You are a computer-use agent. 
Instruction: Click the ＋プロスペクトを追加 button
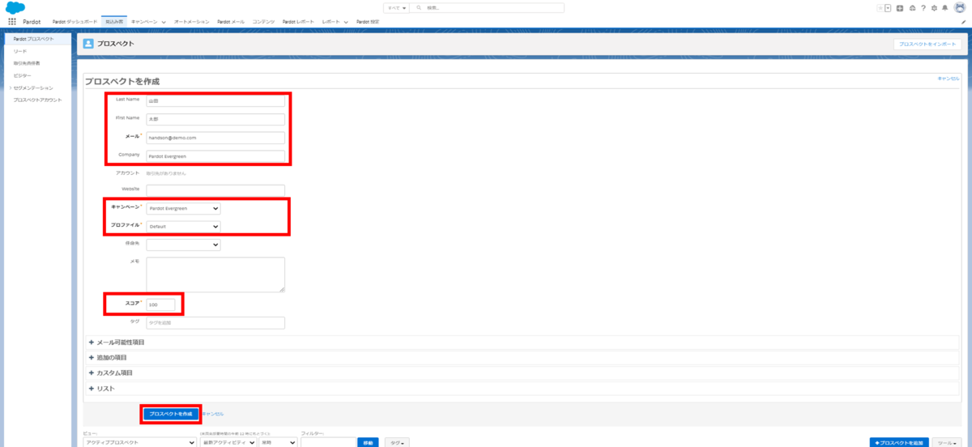[x=899, y=443]
